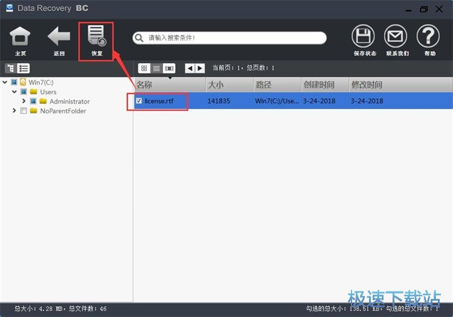Screen dimensions: 453x317
Task: Click total size status 总大小: 4.28 MB
Action: tap(38, 309)
